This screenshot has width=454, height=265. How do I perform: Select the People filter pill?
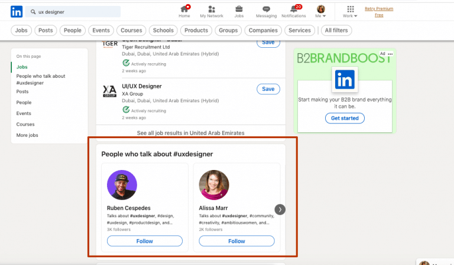click(73, 30)
